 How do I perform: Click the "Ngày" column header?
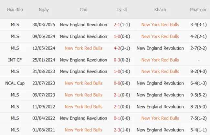point(44,10)
